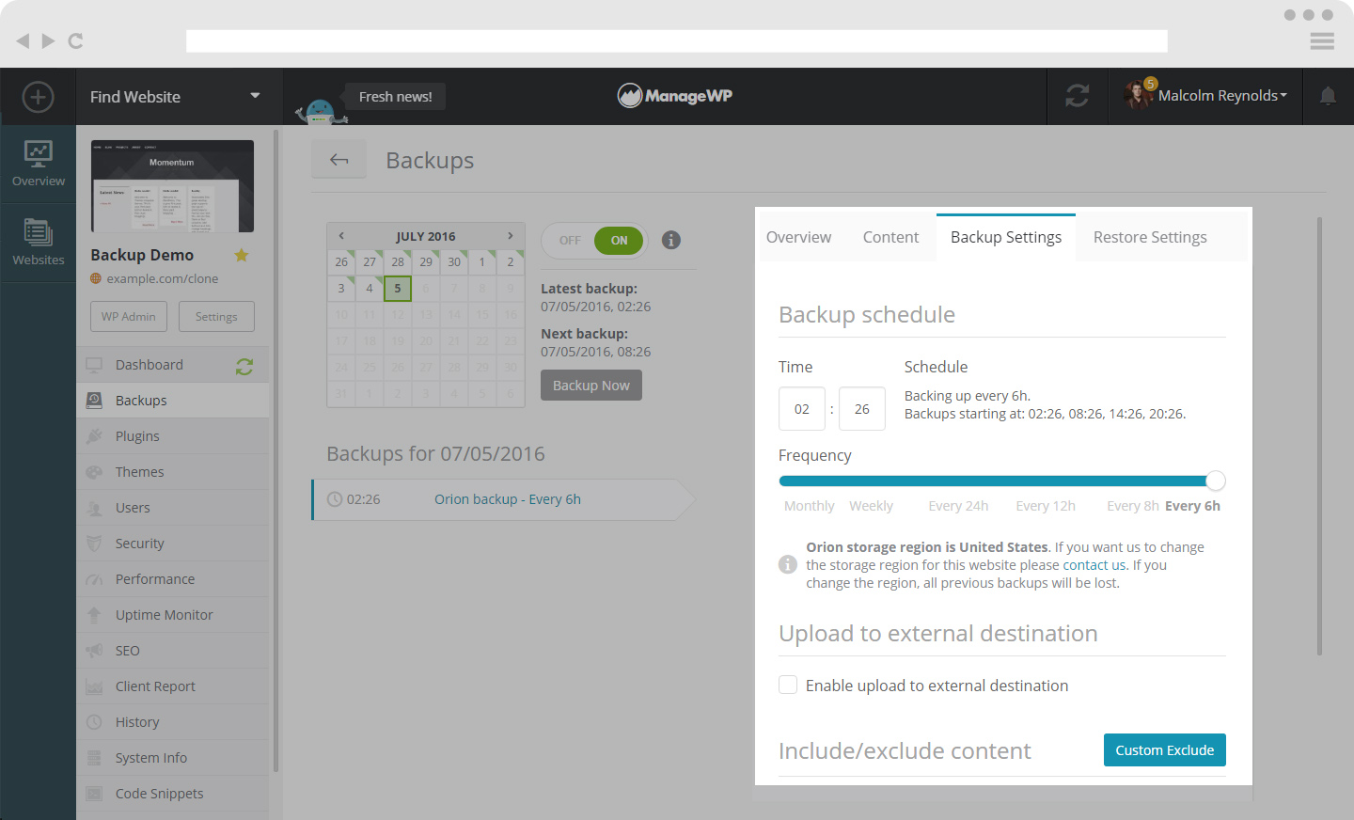The height and width of the screenshot is (820, 1354).
Task: Click the sync refresh icon in header
Action: (1078, 96)
